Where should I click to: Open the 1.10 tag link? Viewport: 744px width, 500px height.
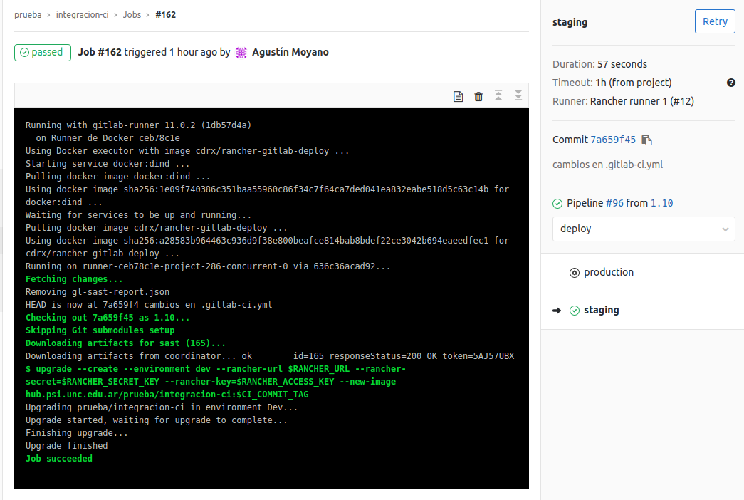[x=661, y=203]
